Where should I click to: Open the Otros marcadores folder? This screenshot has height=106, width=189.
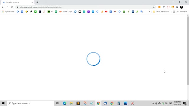[161, 11]
